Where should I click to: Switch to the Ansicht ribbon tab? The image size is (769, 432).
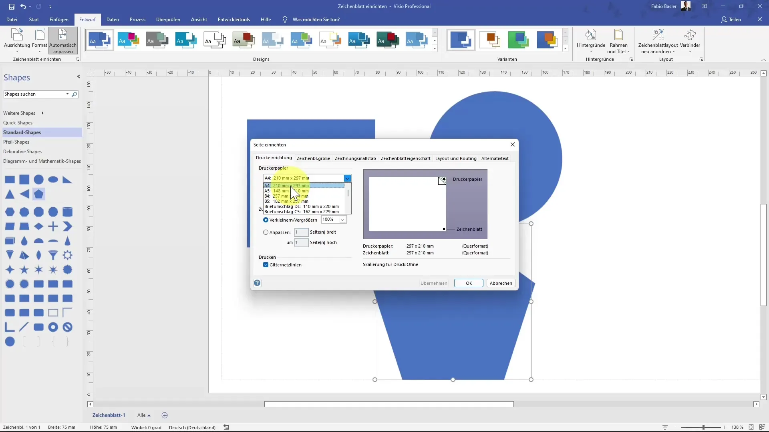(199, 20)
